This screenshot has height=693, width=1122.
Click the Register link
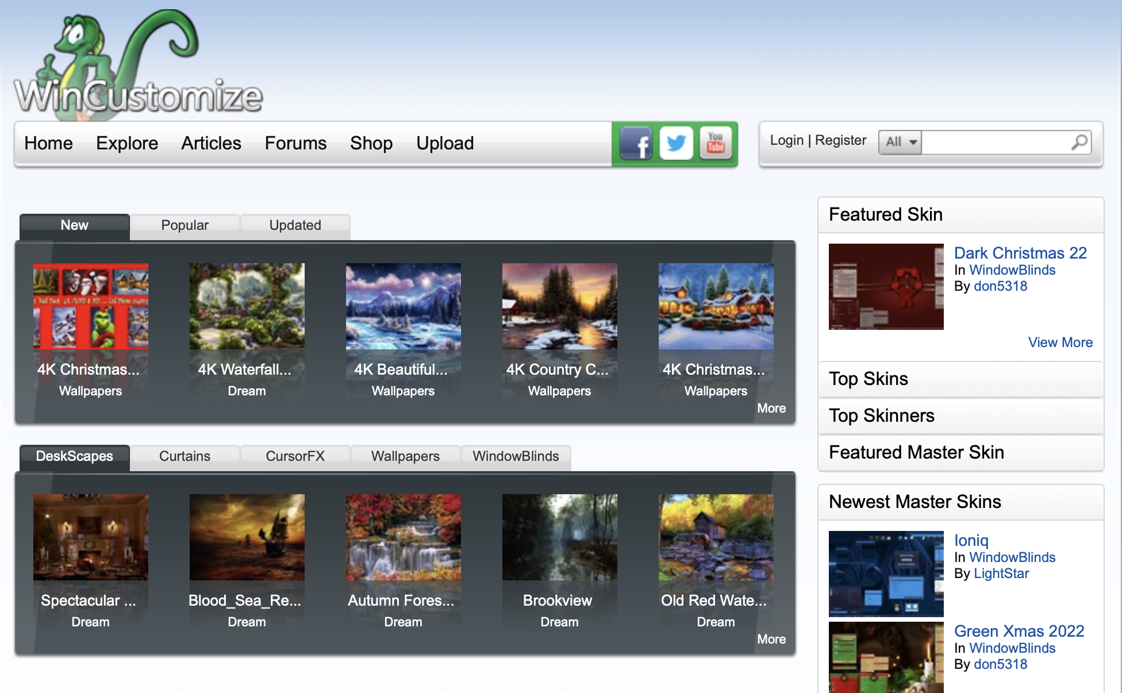click(x=840, y=140)
